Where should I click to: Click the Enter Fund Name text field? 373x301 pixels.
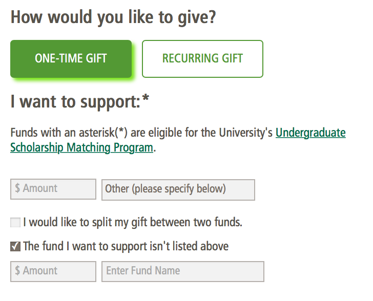point(183,271)
